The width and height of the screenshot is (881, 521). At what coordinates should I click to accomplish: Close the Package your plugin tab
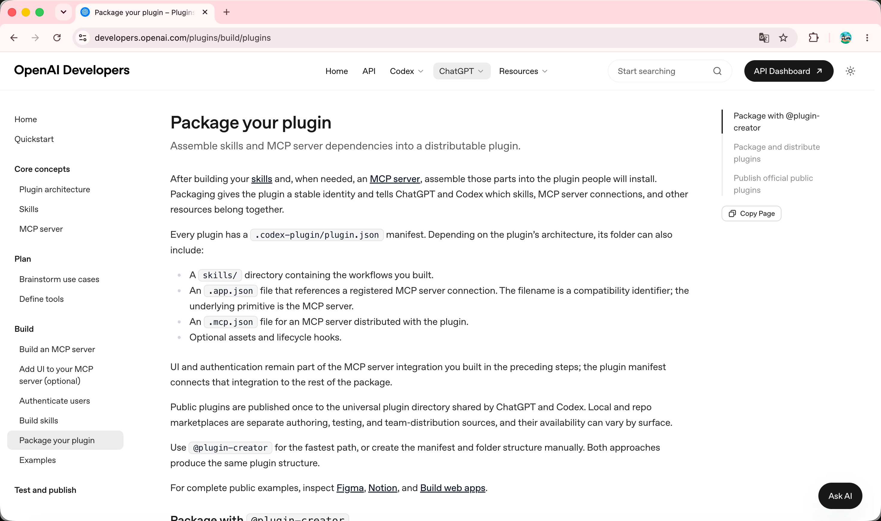coord(205,12)
